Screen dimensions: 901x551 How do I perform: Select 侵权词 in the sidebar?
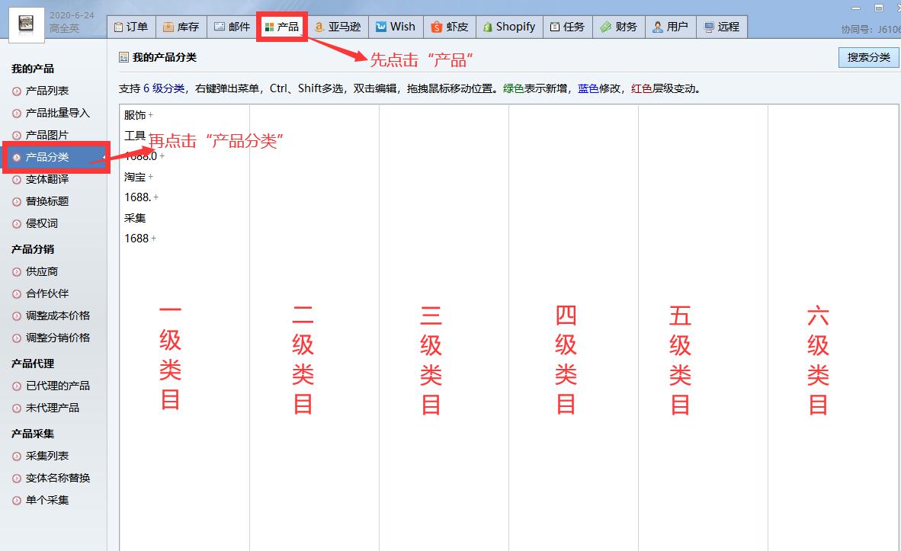click(x=41, y=223)
